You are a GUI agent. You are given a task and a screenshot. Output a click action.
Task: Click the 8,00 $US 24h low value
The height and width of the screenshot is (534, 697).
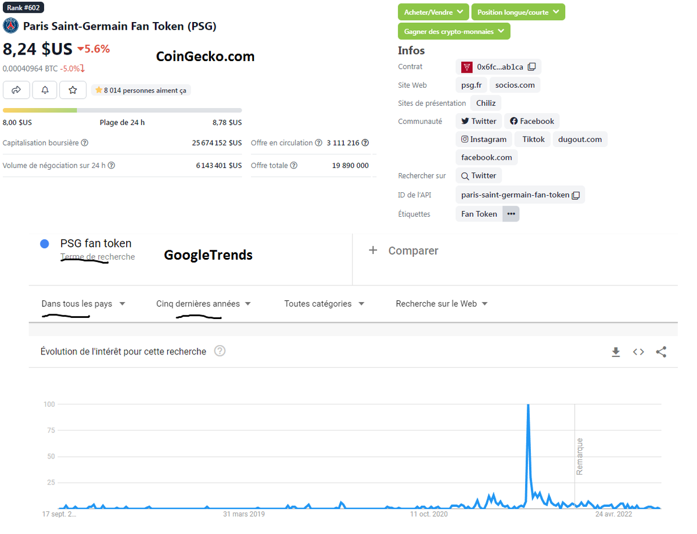17,123
